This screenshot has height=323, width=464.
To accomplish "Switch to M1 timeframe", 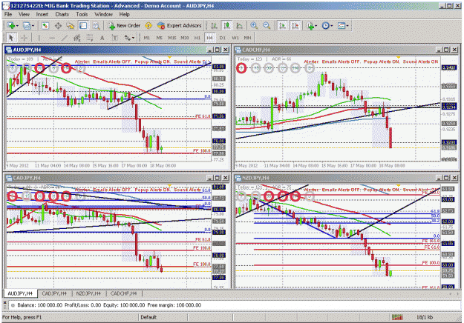I will pos(146,38).
